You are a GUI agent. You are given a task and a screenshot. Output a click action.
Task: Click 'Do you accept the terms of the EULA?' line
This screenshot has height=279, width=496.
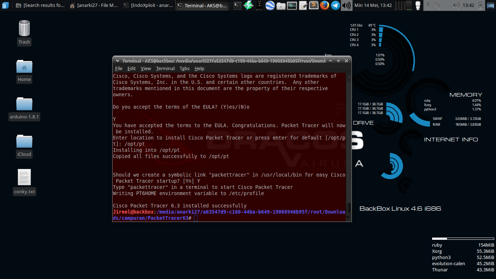(x=181, y=107)
